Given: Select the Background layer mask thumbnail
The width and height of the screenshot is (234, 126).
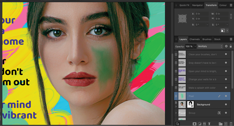Looking at the screenshot, I should 191,104.
